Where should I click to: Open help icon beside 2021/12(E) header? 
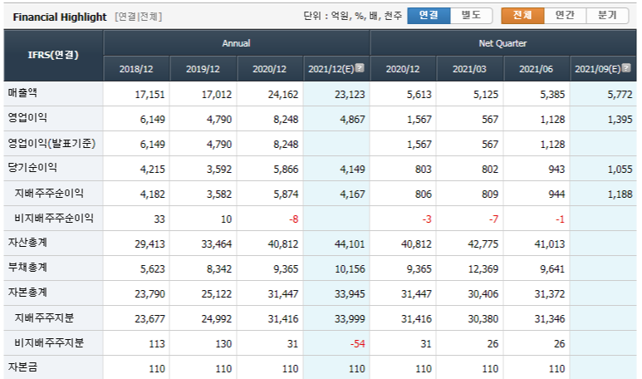360,67
